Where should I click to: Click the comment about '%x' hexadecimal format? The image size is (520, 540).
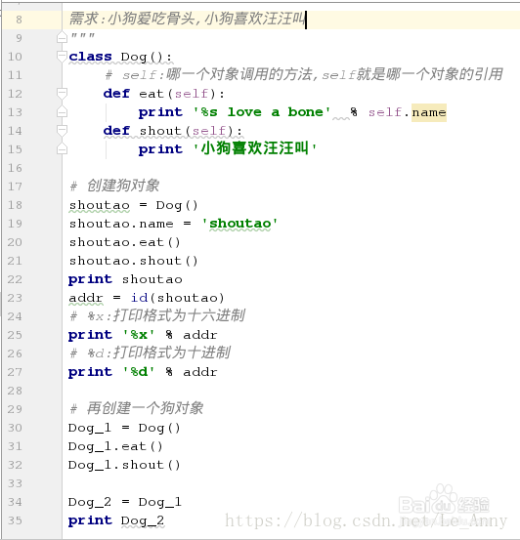tap(157, 315)
